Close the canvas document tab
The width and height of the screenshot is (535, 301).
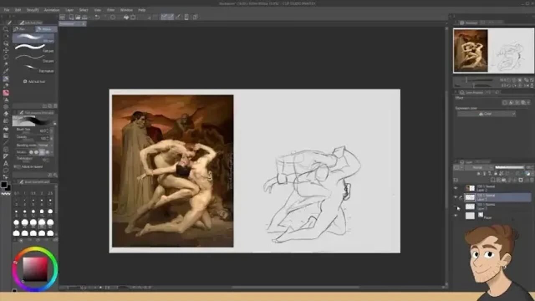[x=83, y=24]
